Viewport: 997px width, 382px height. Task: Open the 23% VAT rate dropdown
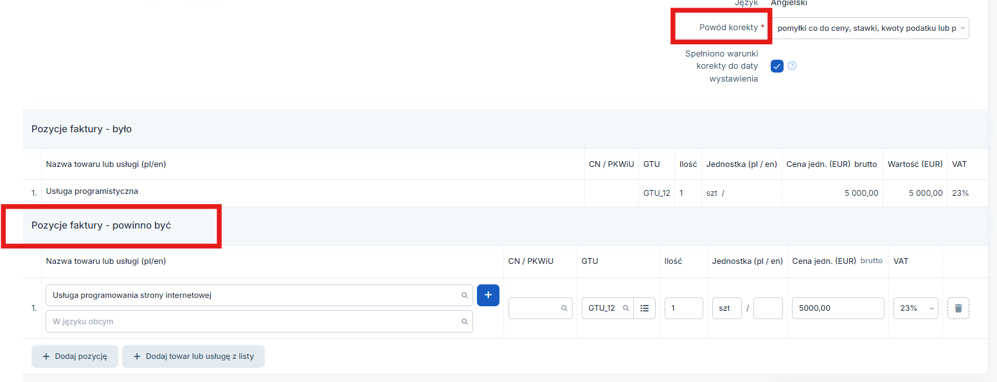tap(916, 308)
